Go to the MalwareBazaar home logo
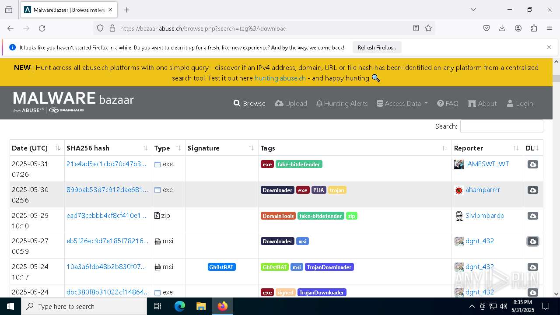Image resolution: width=560 pixels, height=315 pixels. tap(73, 102)
